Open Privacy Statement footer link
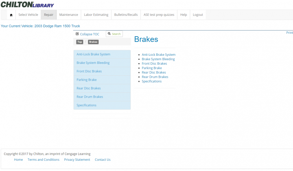 77,160
